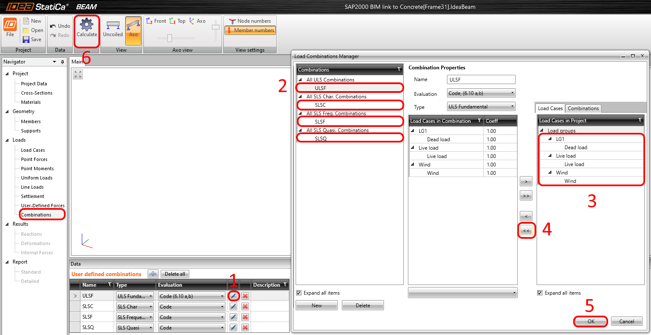The image size is (651, 335).
Task: Toggle Member numbers view setting
Action: pos(250,30)
